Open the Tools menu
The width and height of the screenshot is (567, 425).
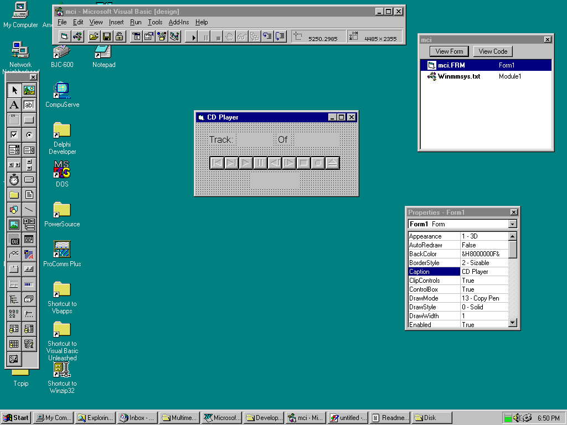(155, 22)
